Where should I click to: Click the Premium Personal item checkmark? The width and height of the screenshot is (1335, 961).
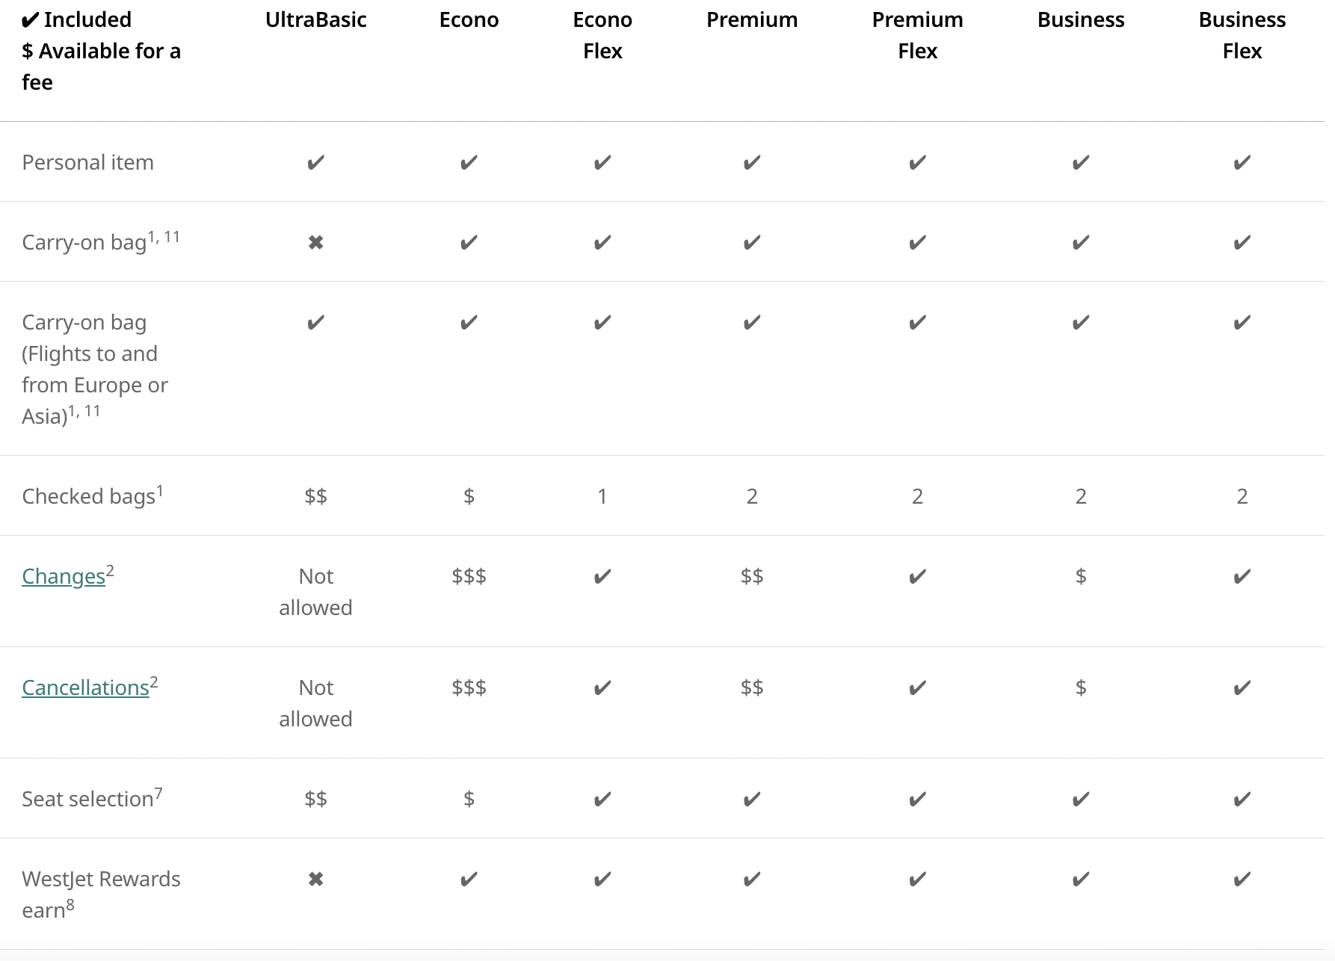click(752, 163)
